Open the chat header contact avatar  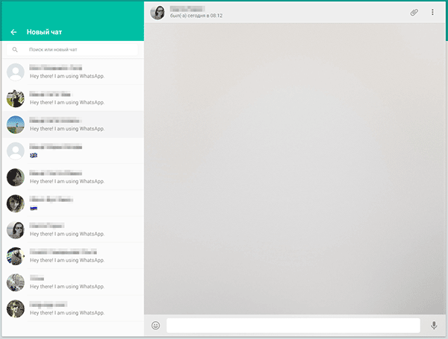coord(158,13)
